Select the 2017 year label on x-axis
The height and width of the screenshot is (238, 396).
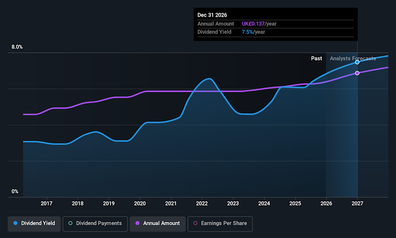point(47,203)
